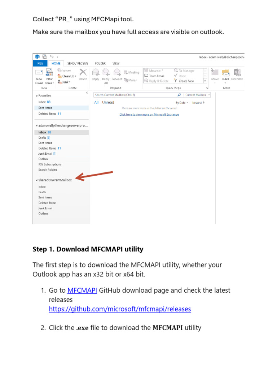The height and width of the screenshot is (370, 277).
Task: Click the Reply icon
Action: tap(95, 72)
